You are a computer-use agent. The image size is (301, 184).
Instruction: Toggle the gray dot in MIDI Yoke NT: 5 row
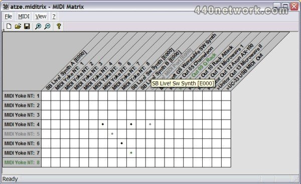(x=112, y=134)
